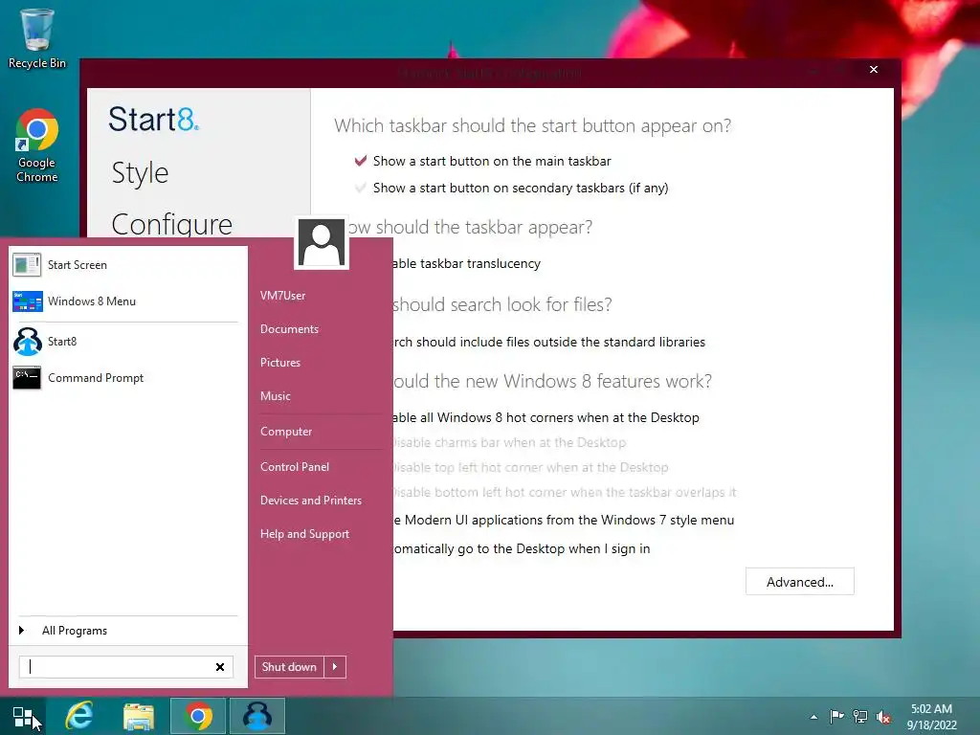Click 'Command Prompt' label
This screenshot has height=735, width=980.
pos(96,378)
